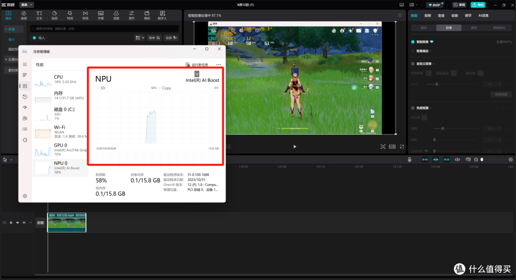Screen dimensions: 516x280
Task: Click the timeline microphone record icon
Action: 409,160
